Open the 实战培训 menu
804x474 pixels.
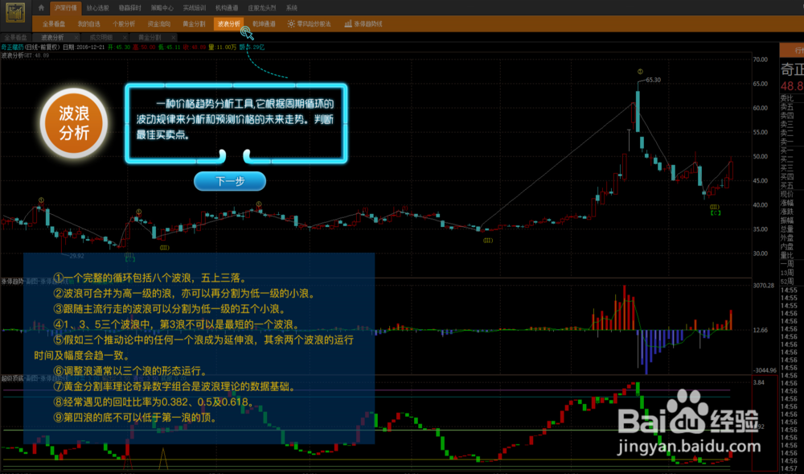tap(195, 8)
